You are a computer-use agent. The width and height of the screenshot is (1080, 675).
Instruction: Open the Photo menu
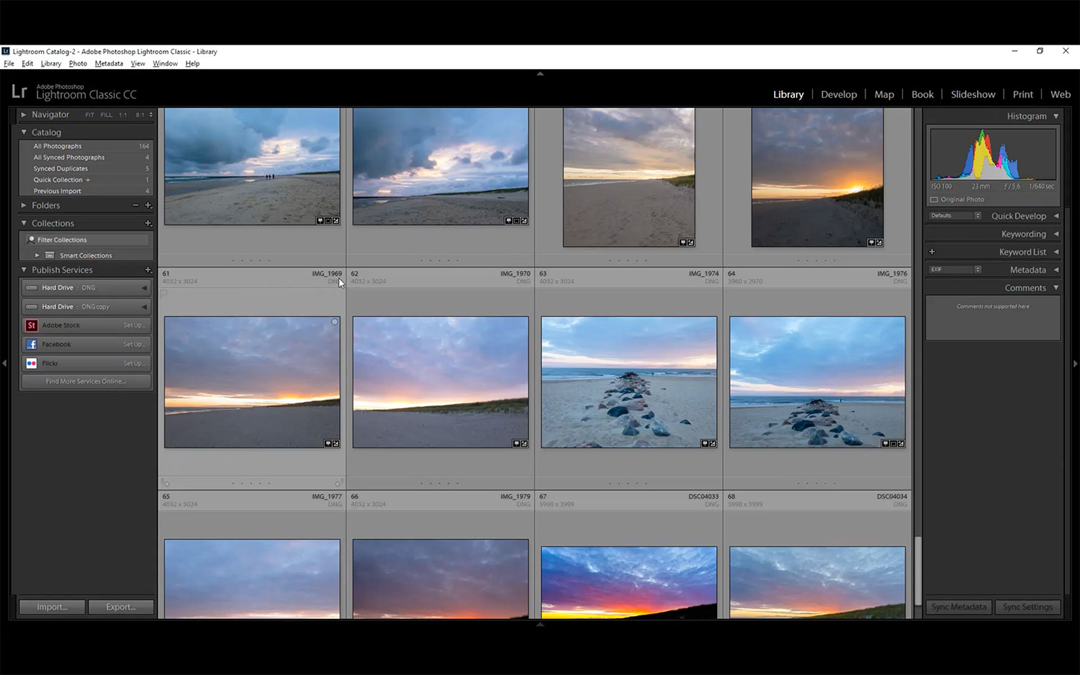78,63
